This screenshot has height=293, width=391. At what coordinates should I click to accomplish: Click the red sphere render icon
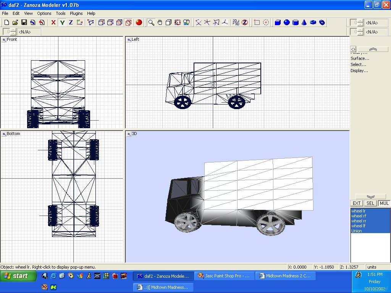(x=139, y=23)
